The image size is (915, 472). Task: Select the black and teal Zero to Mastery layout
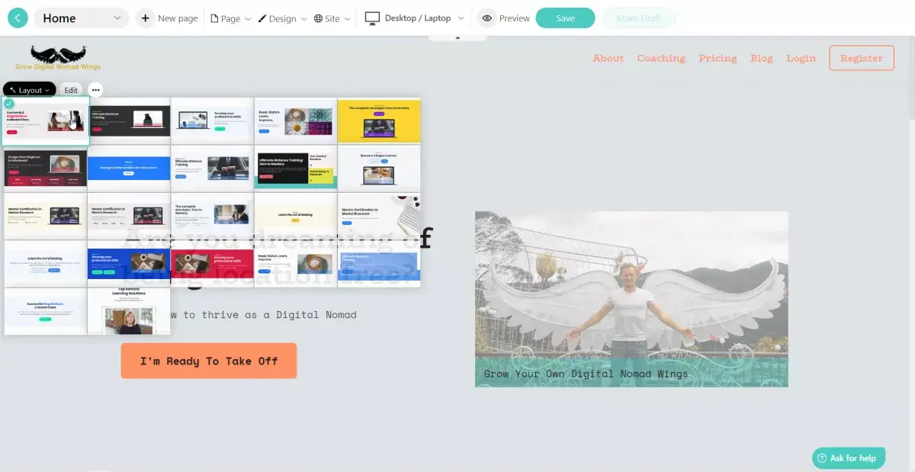pyautogui.click(x=296, y=169)
